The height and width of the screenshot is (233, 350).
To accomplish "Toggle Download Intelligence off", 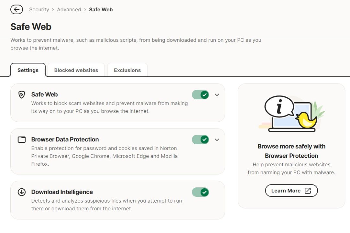I will (200, 192).
